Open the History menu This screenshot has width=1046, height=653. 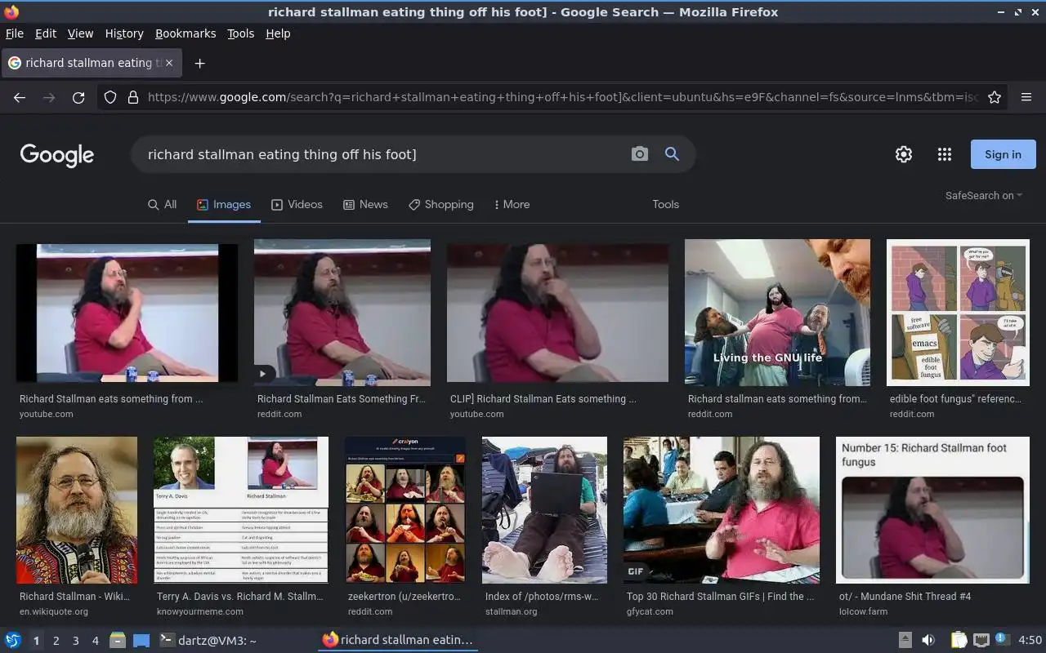tap(124, 33)
